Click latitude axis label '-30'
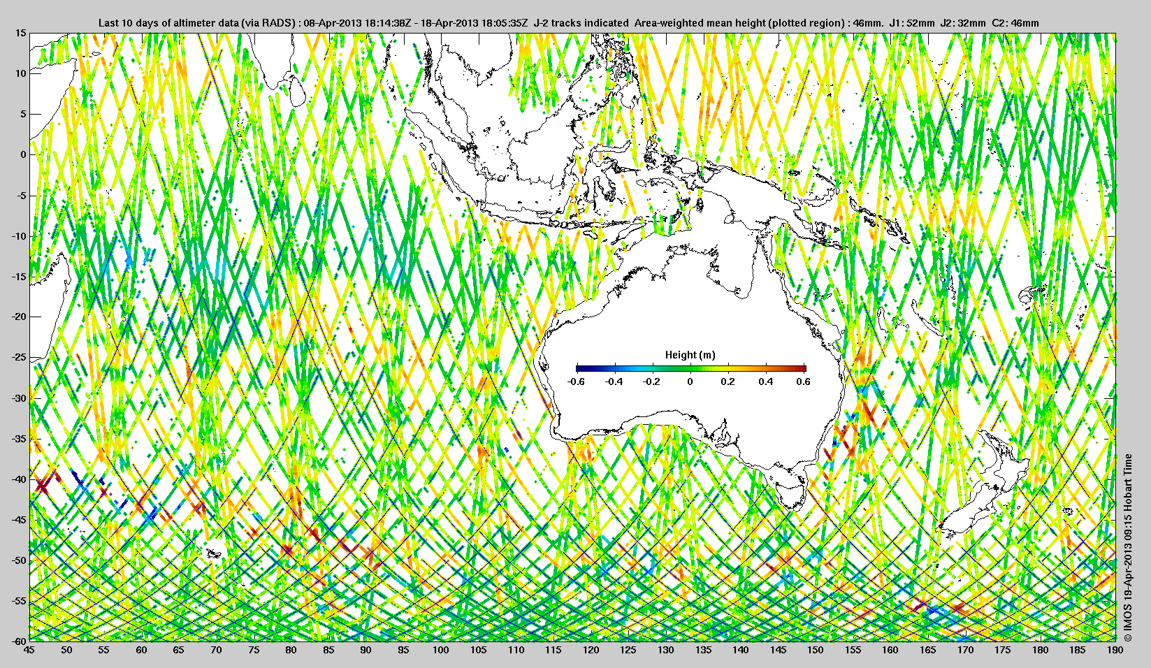1151x668 pixels. click(x=19, y=398)
